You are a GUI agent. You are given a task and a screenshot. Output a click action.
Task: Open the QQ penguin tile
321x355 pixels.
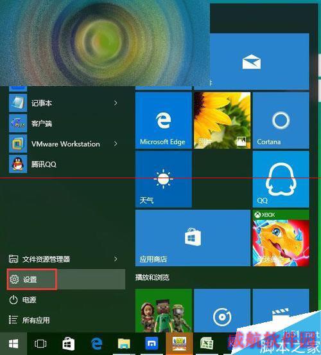tap(281, 179)
